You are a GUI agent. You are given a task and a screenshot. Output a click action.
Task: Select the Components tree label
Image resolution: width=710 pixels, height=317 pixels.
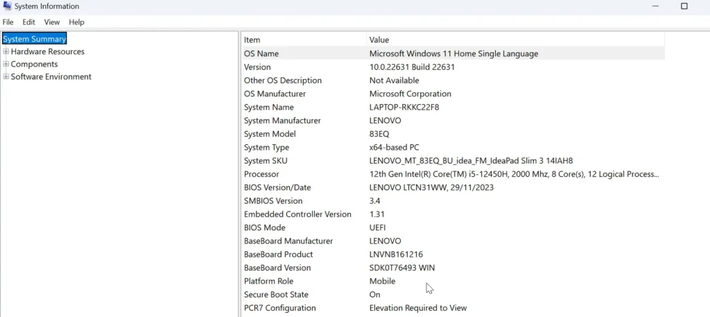[x=34, y=65]
